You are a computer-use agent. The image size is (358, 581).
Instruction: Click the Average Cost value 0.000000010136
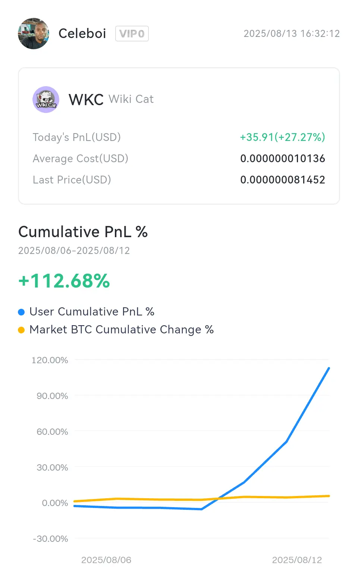tap(283, 158)
